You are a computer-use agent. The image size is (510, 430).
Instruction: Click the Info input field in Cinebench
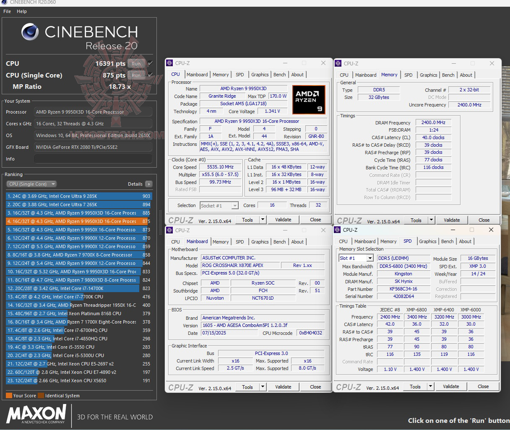93,158
